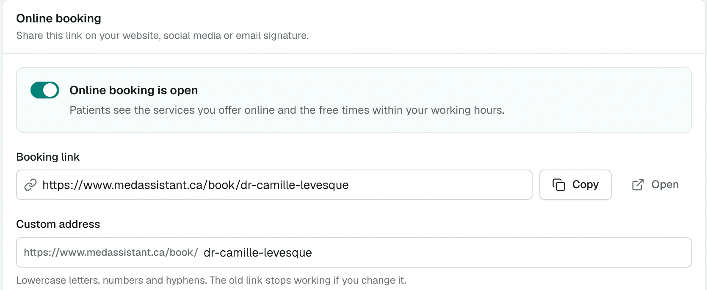Focus the Booking link URL field

click(x=274, y=185)
